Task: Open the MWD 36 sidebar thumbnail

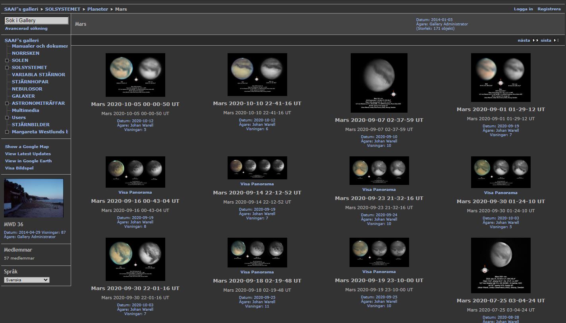Action: click(34, 198)
